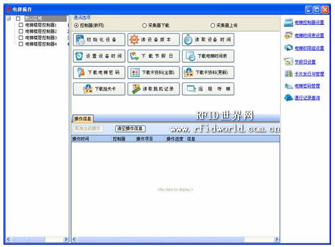This screenshot has height=247, width=335.
Task: Click the 初始化设备 button icon
Action: click(x=80, y=40)
